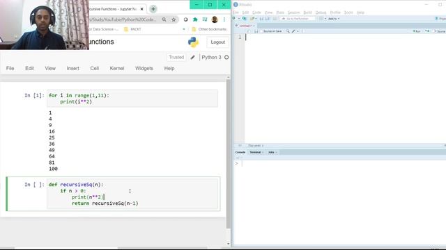The image size is (446, 250).
Task: Click the Logout button in Jupyter
Action: [x=218, y=42]
